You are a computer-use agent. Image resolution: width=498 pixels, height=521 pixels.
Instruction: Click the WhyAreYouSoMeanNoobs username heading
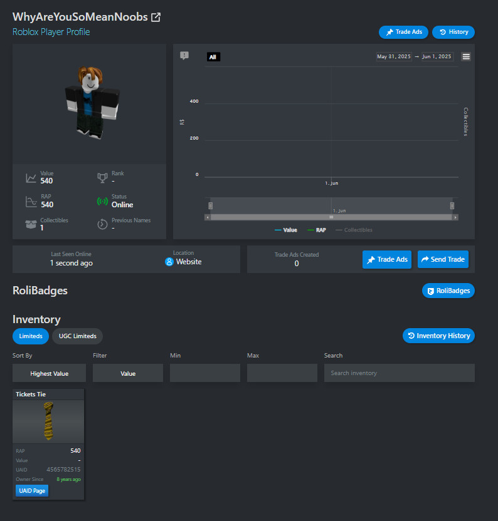pyautogui.click(x=80, y=17)
